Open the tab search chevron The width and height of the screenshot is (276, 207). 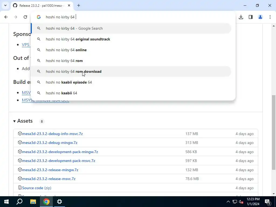(5, 5)
